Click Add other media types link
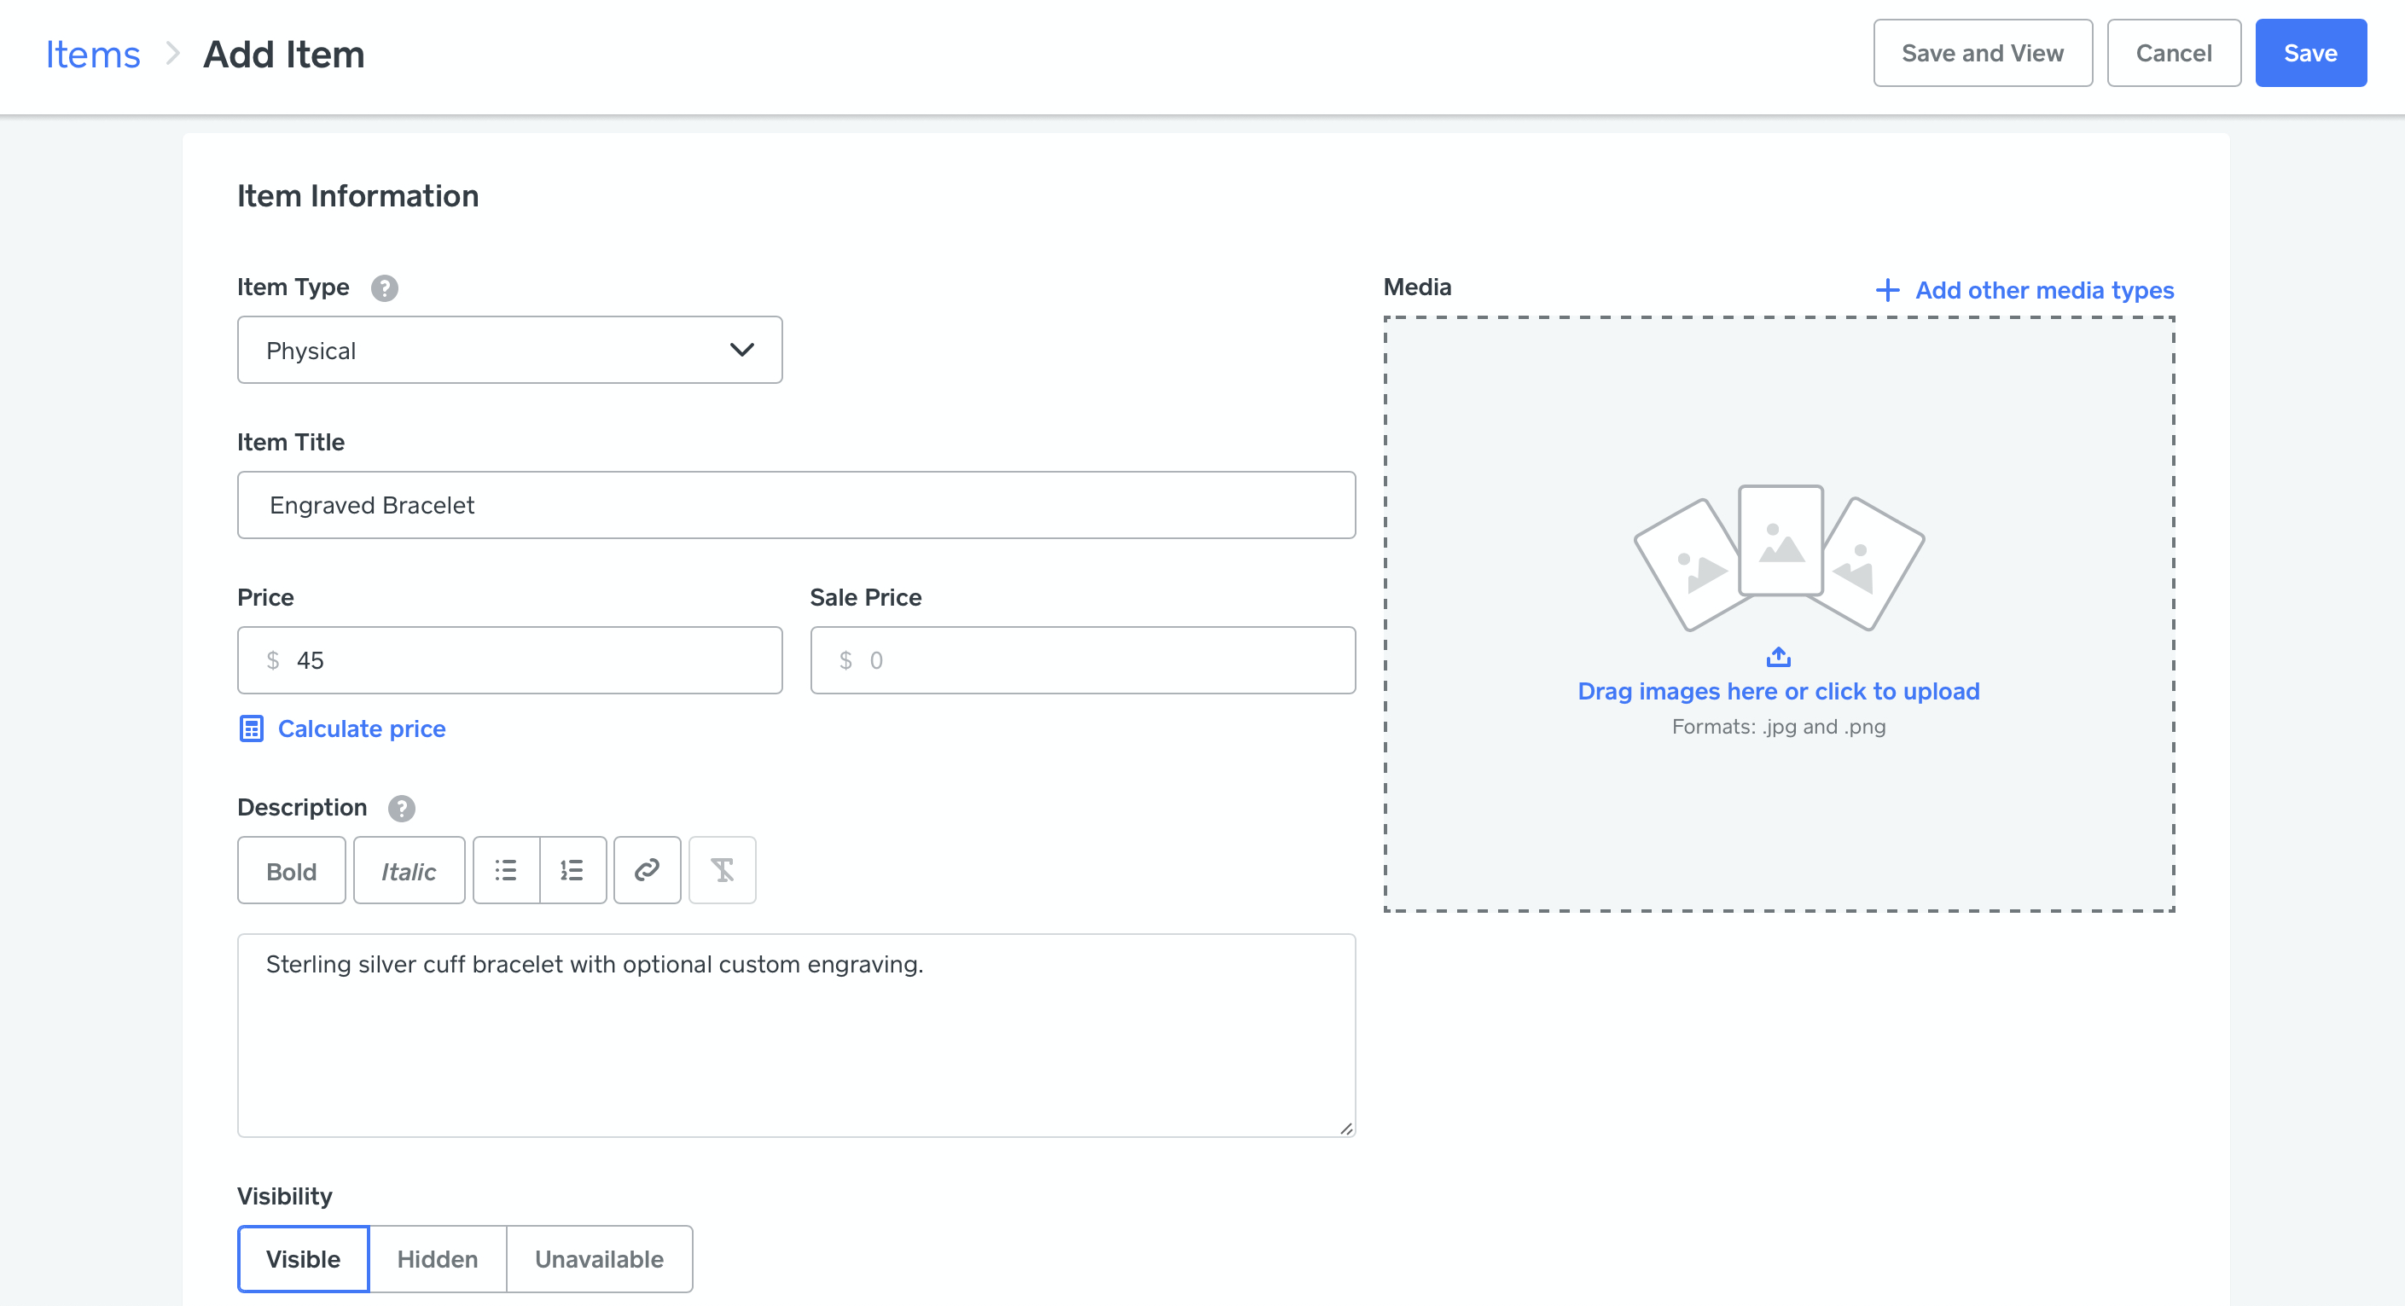Image resolution: width=2405 pixels, height=1306 pixels. 2045,290
